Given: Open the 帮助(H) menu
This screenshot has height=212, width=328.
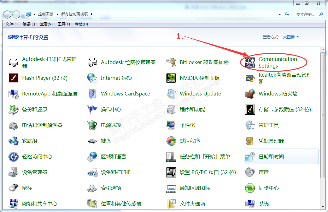Looking at the screenshot, I should [x=81, y=24].
